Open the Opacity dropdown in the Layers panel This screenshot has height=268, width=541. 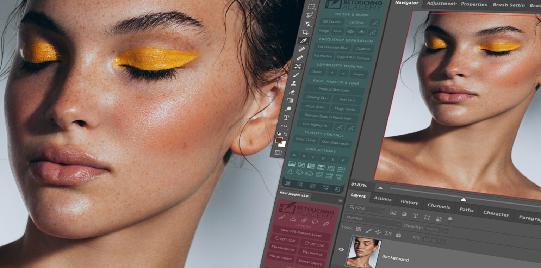445,231
